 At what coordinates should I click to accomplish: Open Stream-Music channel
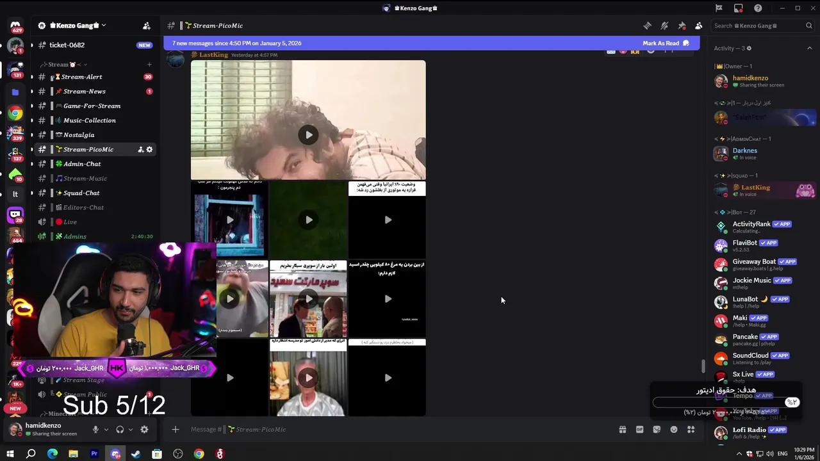pyautogui.click(x=95, y=179)
